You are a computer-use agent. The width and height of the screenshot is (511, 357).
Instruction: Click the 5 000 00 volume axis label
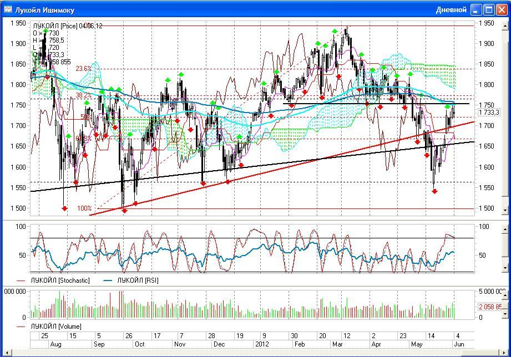[492, 291]
